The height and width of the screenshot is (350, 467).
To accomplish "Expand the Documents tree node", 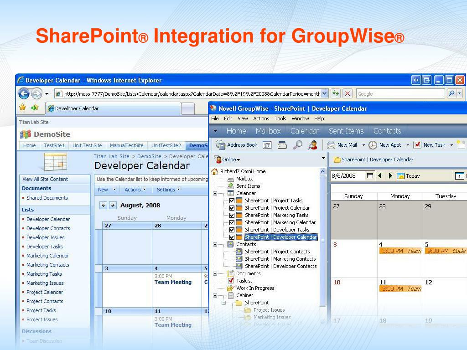I will pyautogui.click(x=215, y=273).
